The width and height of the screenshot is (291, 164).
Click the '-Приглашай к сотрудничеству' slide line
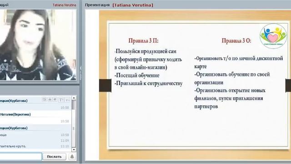click(x=149, y=83)
